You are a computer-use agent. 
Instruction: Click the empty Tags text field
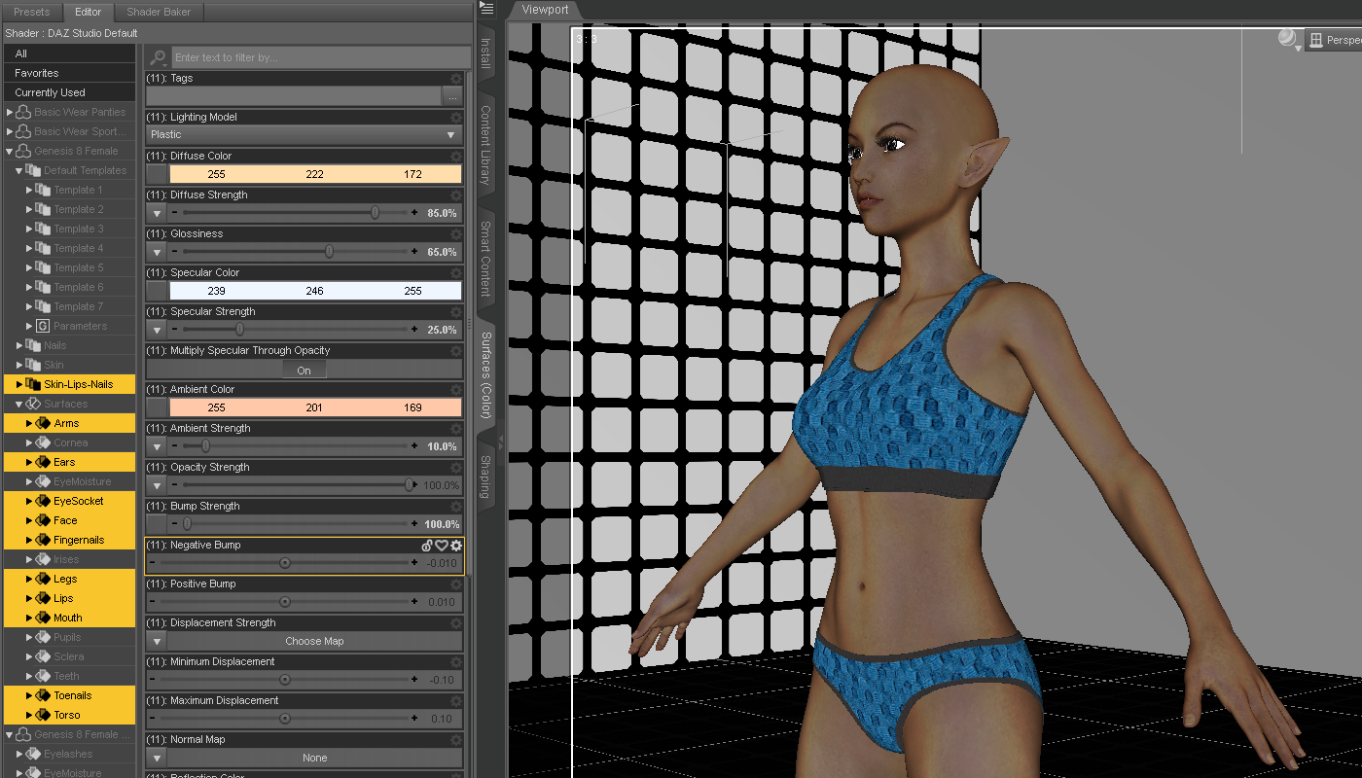pyautogui.click(x=293, y=96)
